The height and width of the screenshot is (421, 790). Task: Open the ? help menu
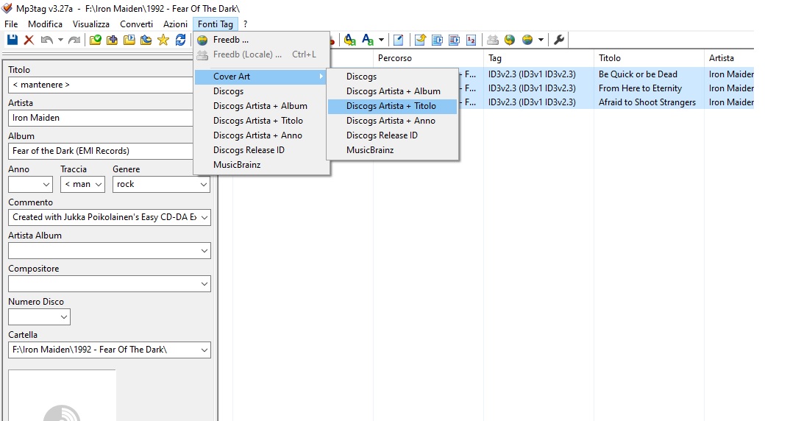(246, 24)
